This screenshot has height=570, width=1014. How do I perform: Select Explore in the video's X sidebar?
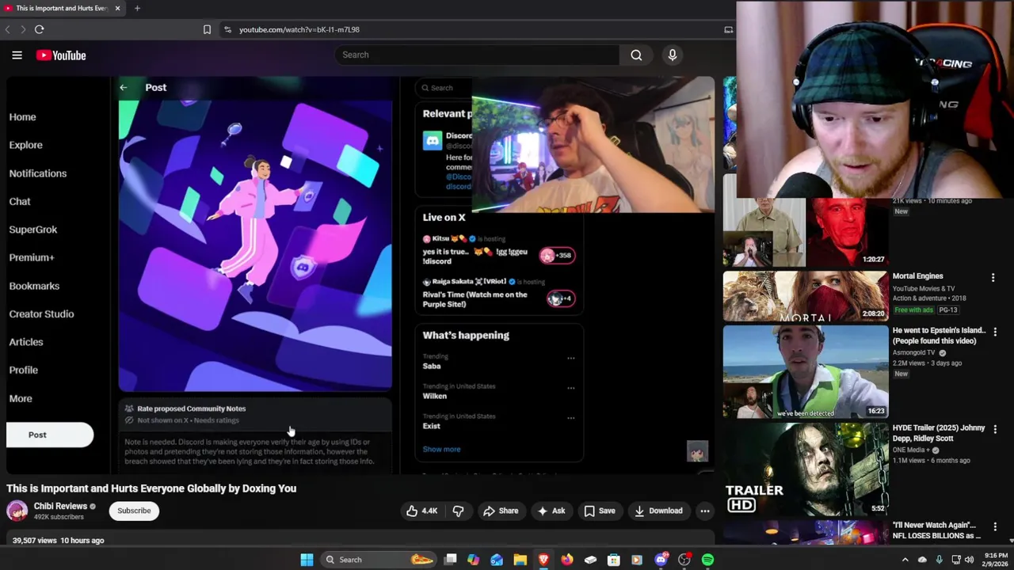(25, 145)
